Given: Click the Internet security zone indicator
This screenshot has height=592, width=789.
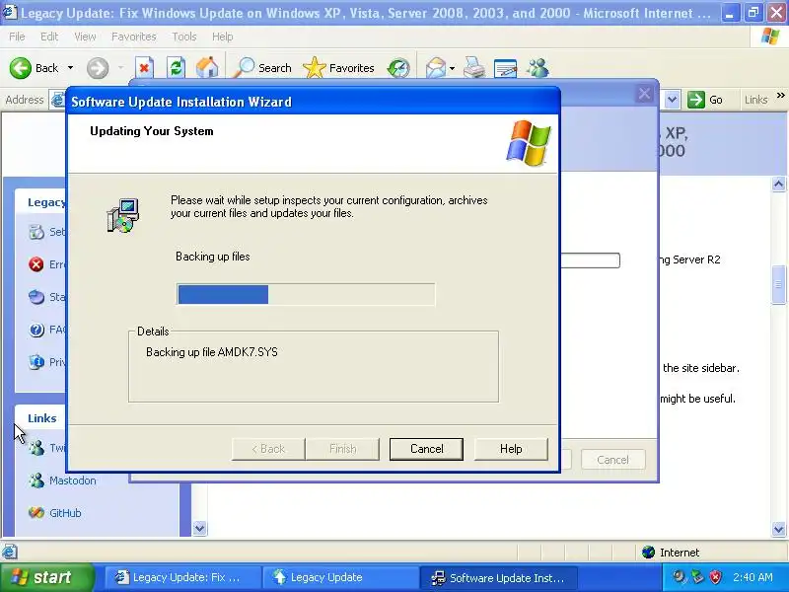Looking at the screenshot, I should [671, 553].
